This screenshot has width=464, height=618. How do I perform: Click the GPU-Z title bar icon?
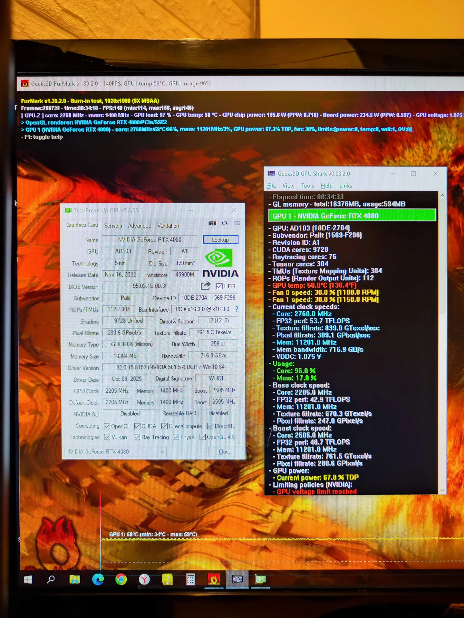pos(68,211)
